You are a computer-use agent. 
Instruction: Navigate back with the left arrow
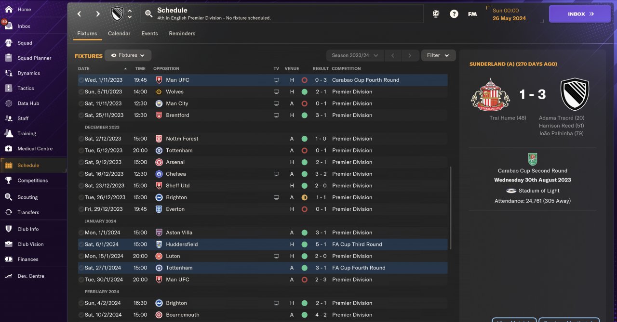80,14
